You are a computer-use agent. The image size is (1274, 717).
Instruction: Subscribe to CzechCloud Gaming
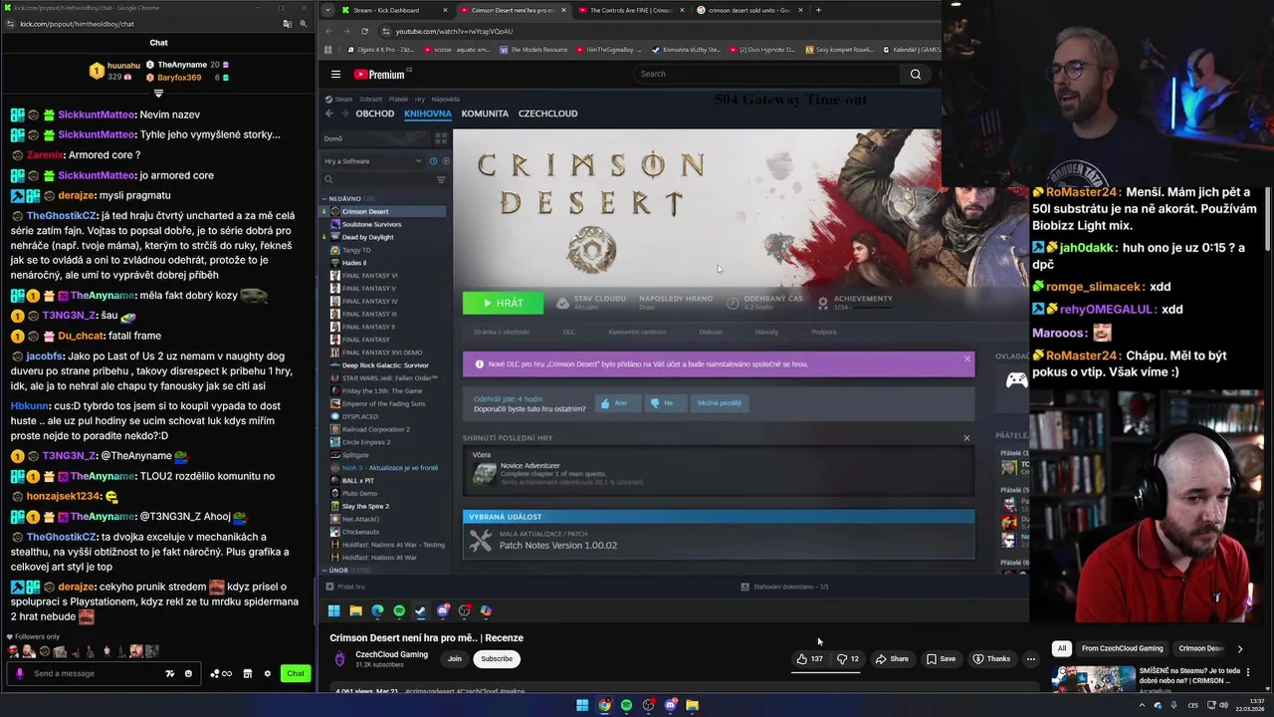tap(497, 658)
